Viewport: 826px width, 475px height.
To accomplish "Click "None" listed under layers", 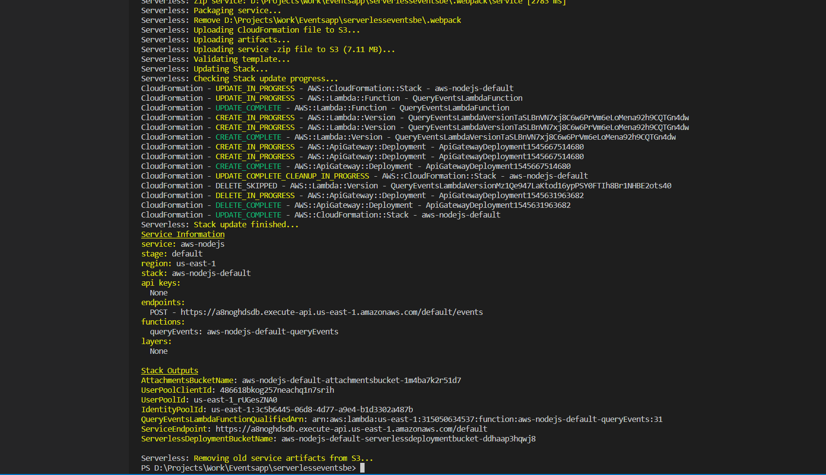I will click(159, 351).
